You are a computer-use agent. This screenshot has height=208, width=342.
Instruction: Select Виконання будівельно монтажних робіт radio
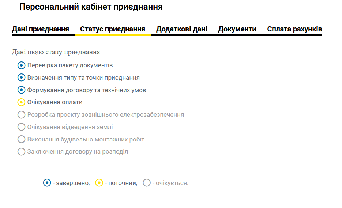click(x=21, y=139)
